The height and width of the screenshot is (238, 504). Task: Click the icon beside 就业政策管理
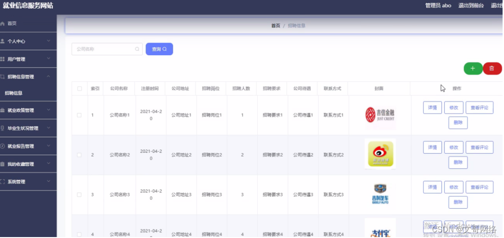(2, 110)
